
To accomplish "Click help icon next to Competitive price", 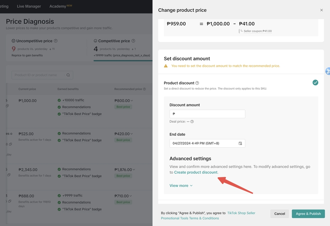I will [x=133, y=41].
